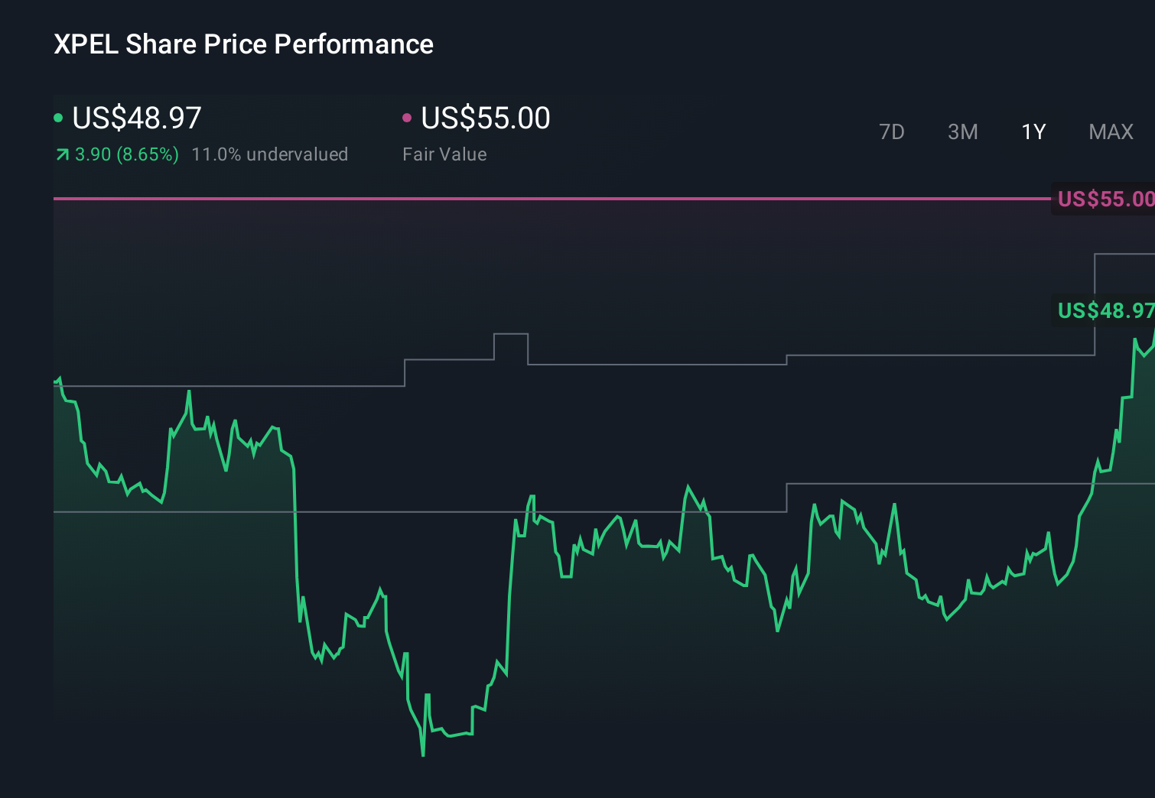Click the US$55.00 fair value flag label

click(x=1104, y=199)
